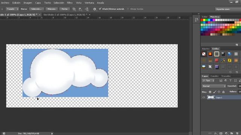Hide Capa 1 using its eye icon
The height and width of the screenshot is (135, 241).
pyautogui.click(x=204, y=97)
